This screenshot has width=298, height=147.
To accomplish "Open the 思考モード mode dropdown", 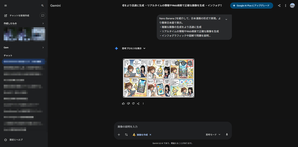I will click(213, 135).
